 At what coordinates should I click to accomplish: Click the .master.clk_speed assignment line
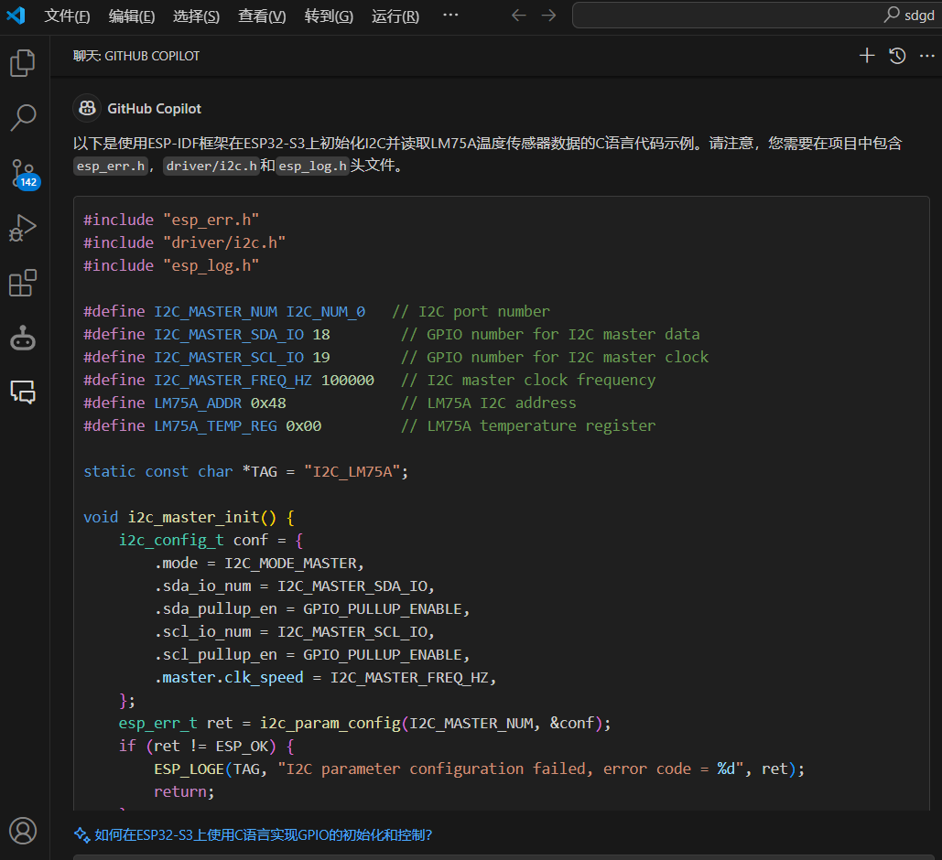click(x=325, y=677)
